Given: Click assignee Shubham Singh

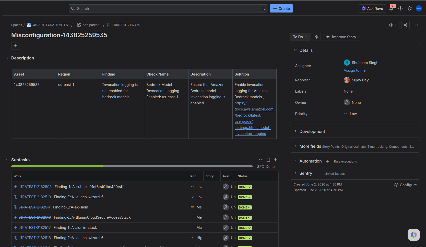Looking at the screenshot, I should tap(361, 63).
